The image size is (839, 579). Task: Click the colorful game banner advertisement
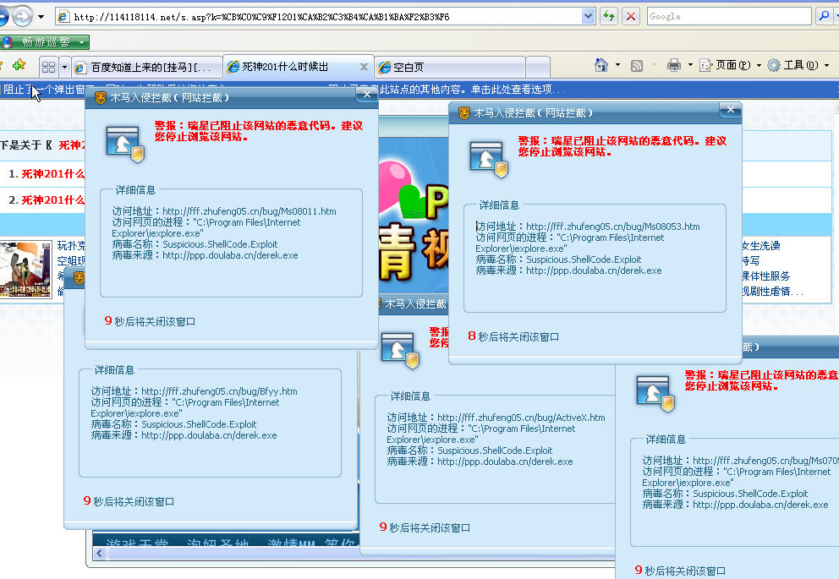[x=413, y=214]
